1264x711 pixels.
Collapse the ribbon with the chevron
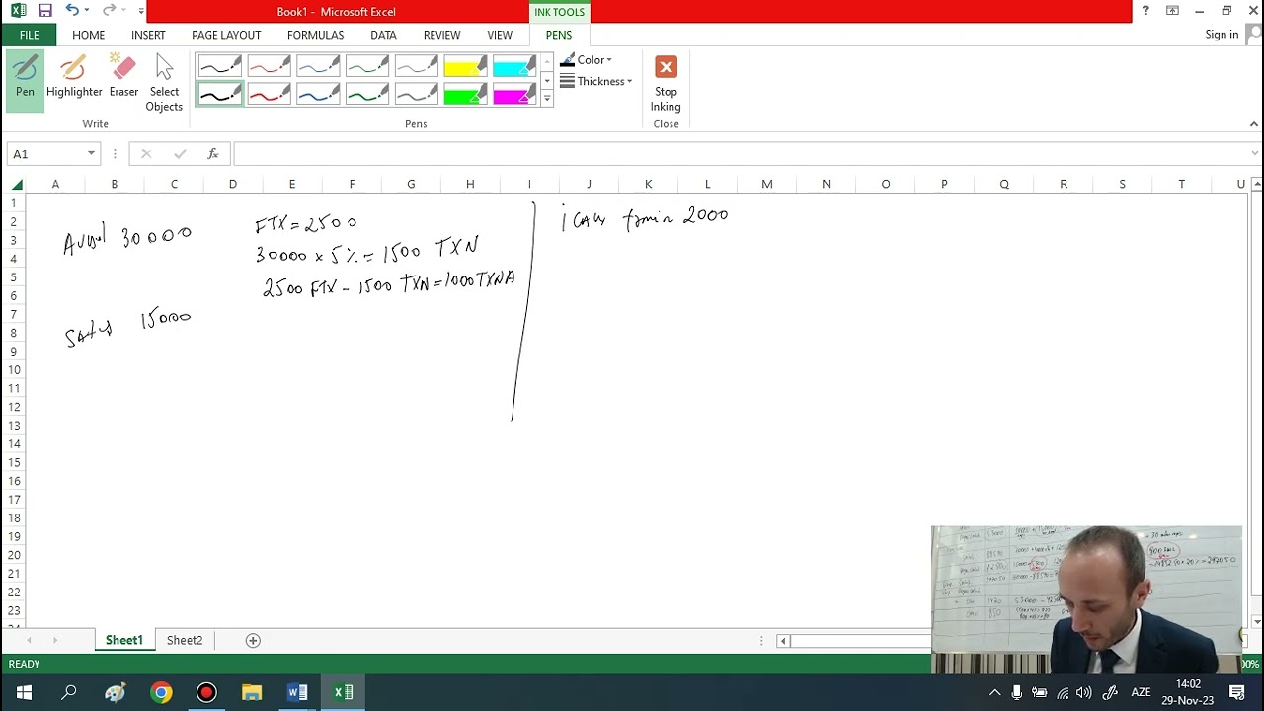point(1254,124)
